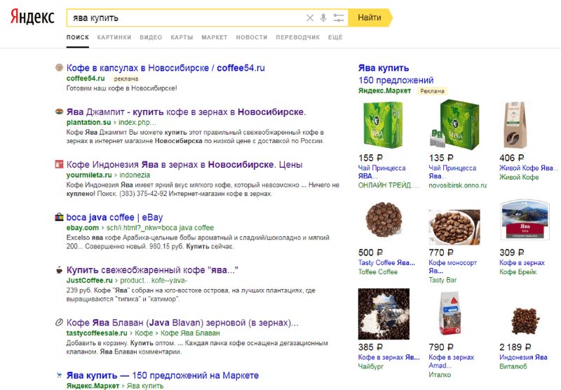This screenshot has height=390, width=561.
Task: Open the Яндекс logo homepage
Action: coord(32,17)
